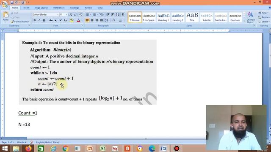Switch to the Page Layout tab
Screen dimensions: 271x152
point(41,8)
